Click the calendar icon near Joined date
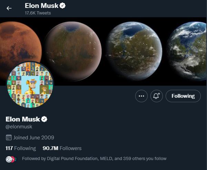Screen dimensions: 207x170 point(9,138)
